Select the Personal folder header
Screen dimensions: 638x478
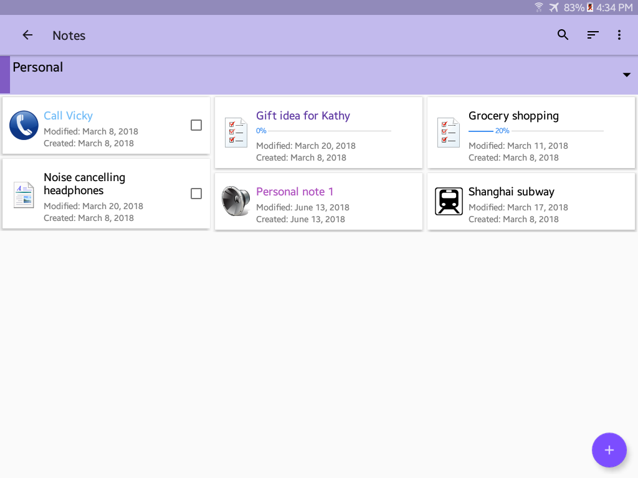pos(319,75)
